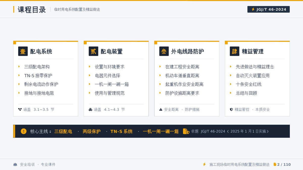Click the footer title 施工现场临时用电系统配置及精益做法
The height and width of the screenshot is (170, 303).
(x=239, y=164)
